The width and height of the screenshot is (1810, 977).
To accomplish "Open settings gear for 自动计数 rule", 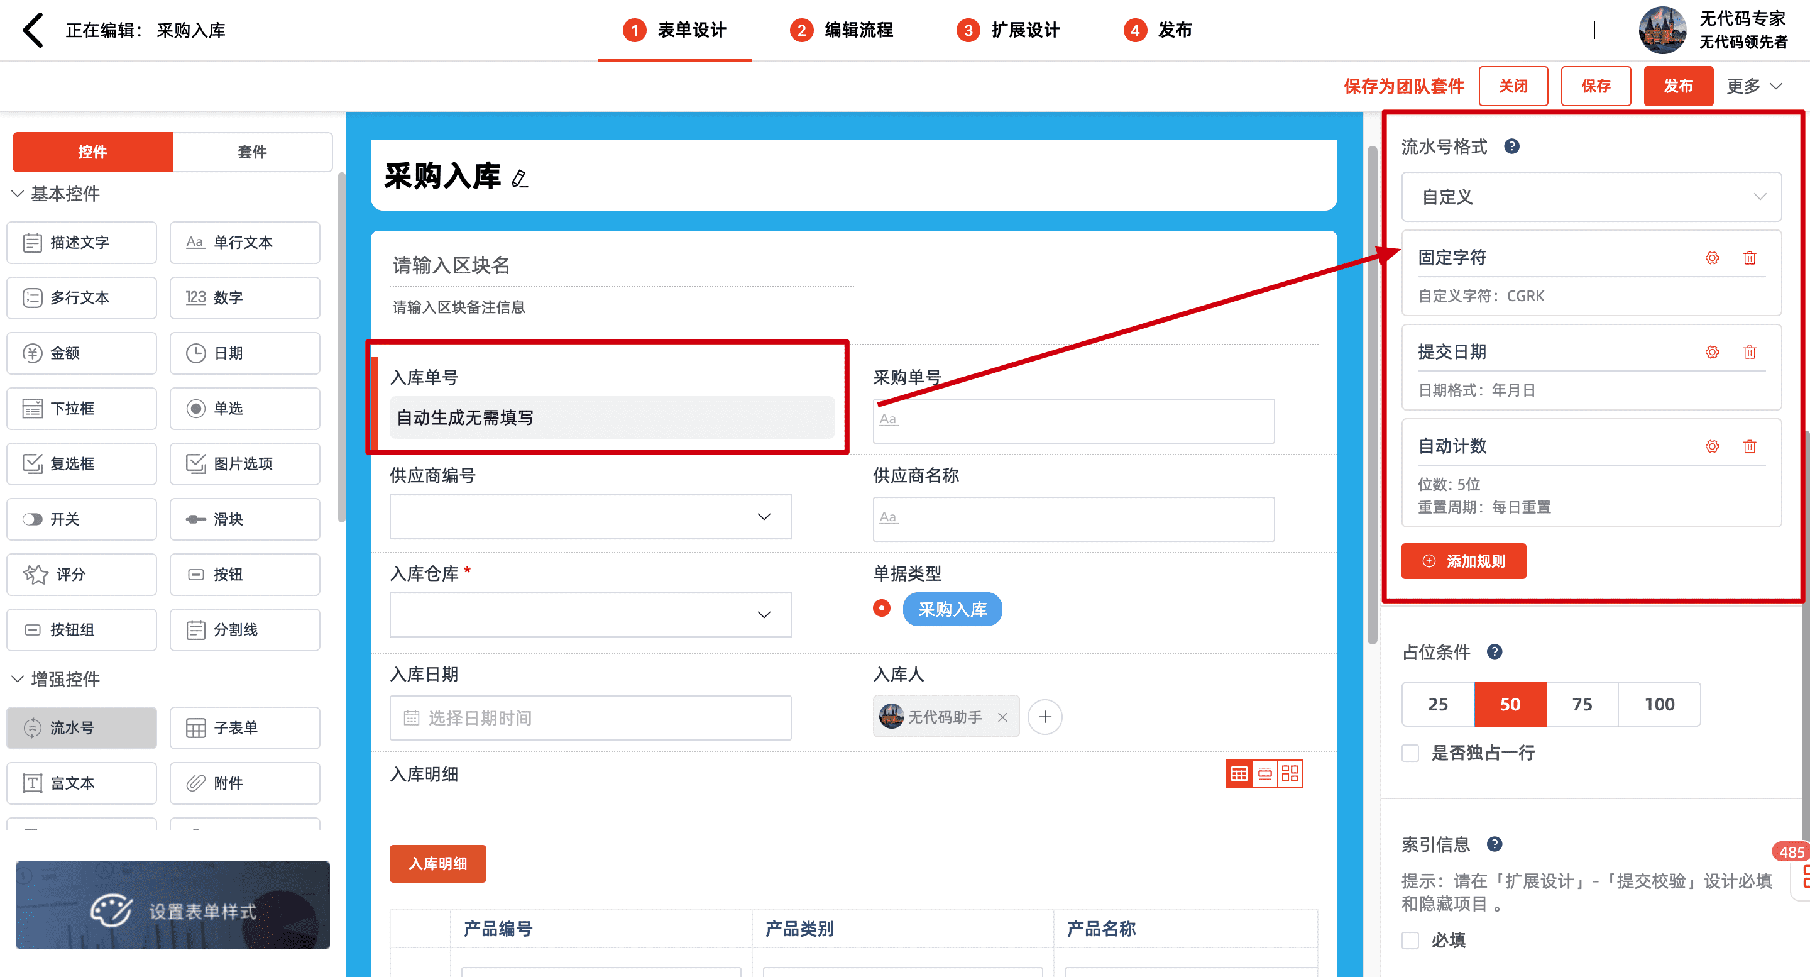I will [1711, 446].
